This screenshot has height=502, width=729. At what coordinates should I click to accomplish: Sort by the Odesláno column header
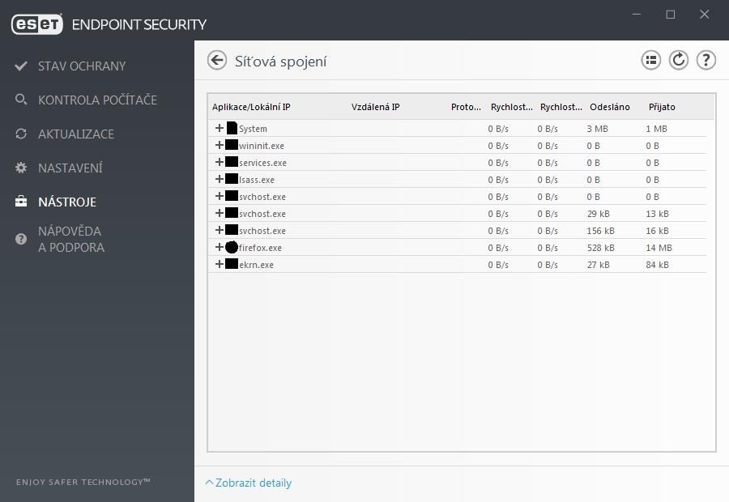click(609, 107)
